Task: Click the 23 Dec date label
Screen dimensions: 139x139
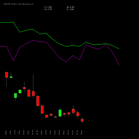Action: pyautogui.click(x=28, y=132)
